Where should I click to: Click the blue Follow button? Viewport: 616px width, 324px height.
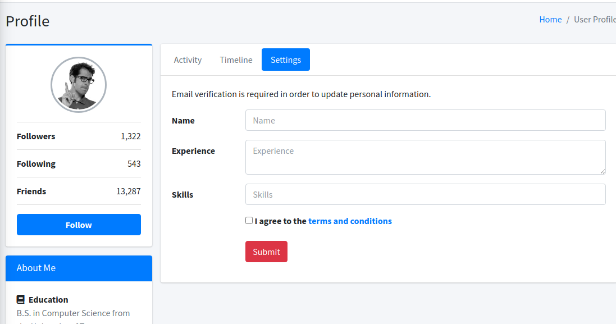[x=79, y=225]
